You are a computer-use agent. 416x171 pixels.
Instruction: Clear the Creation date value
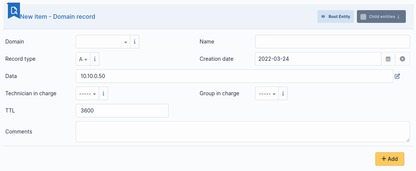(402, 59)
